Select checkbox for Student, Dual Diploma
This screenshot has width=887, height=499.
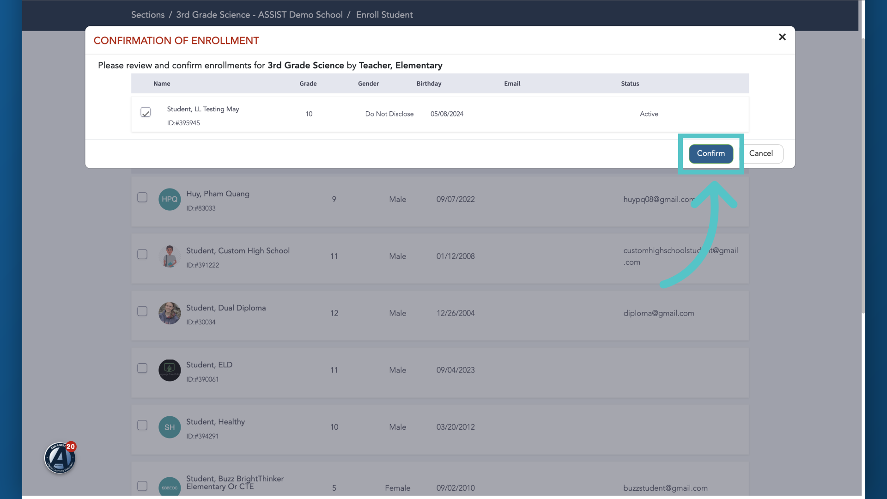click(x=142, y=311)
